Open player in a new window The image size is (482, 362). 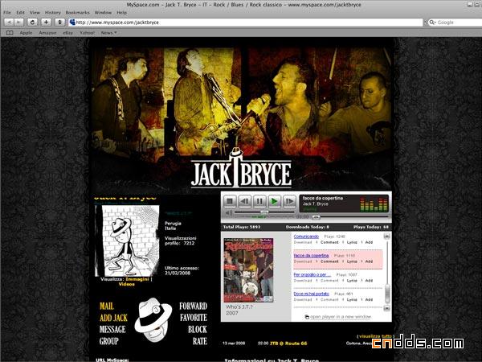338,317
